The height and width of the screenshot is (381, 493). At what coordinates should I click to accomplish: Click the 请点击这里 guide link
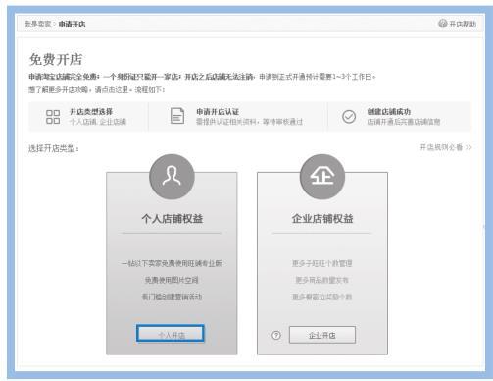click(x=112, y=89)
